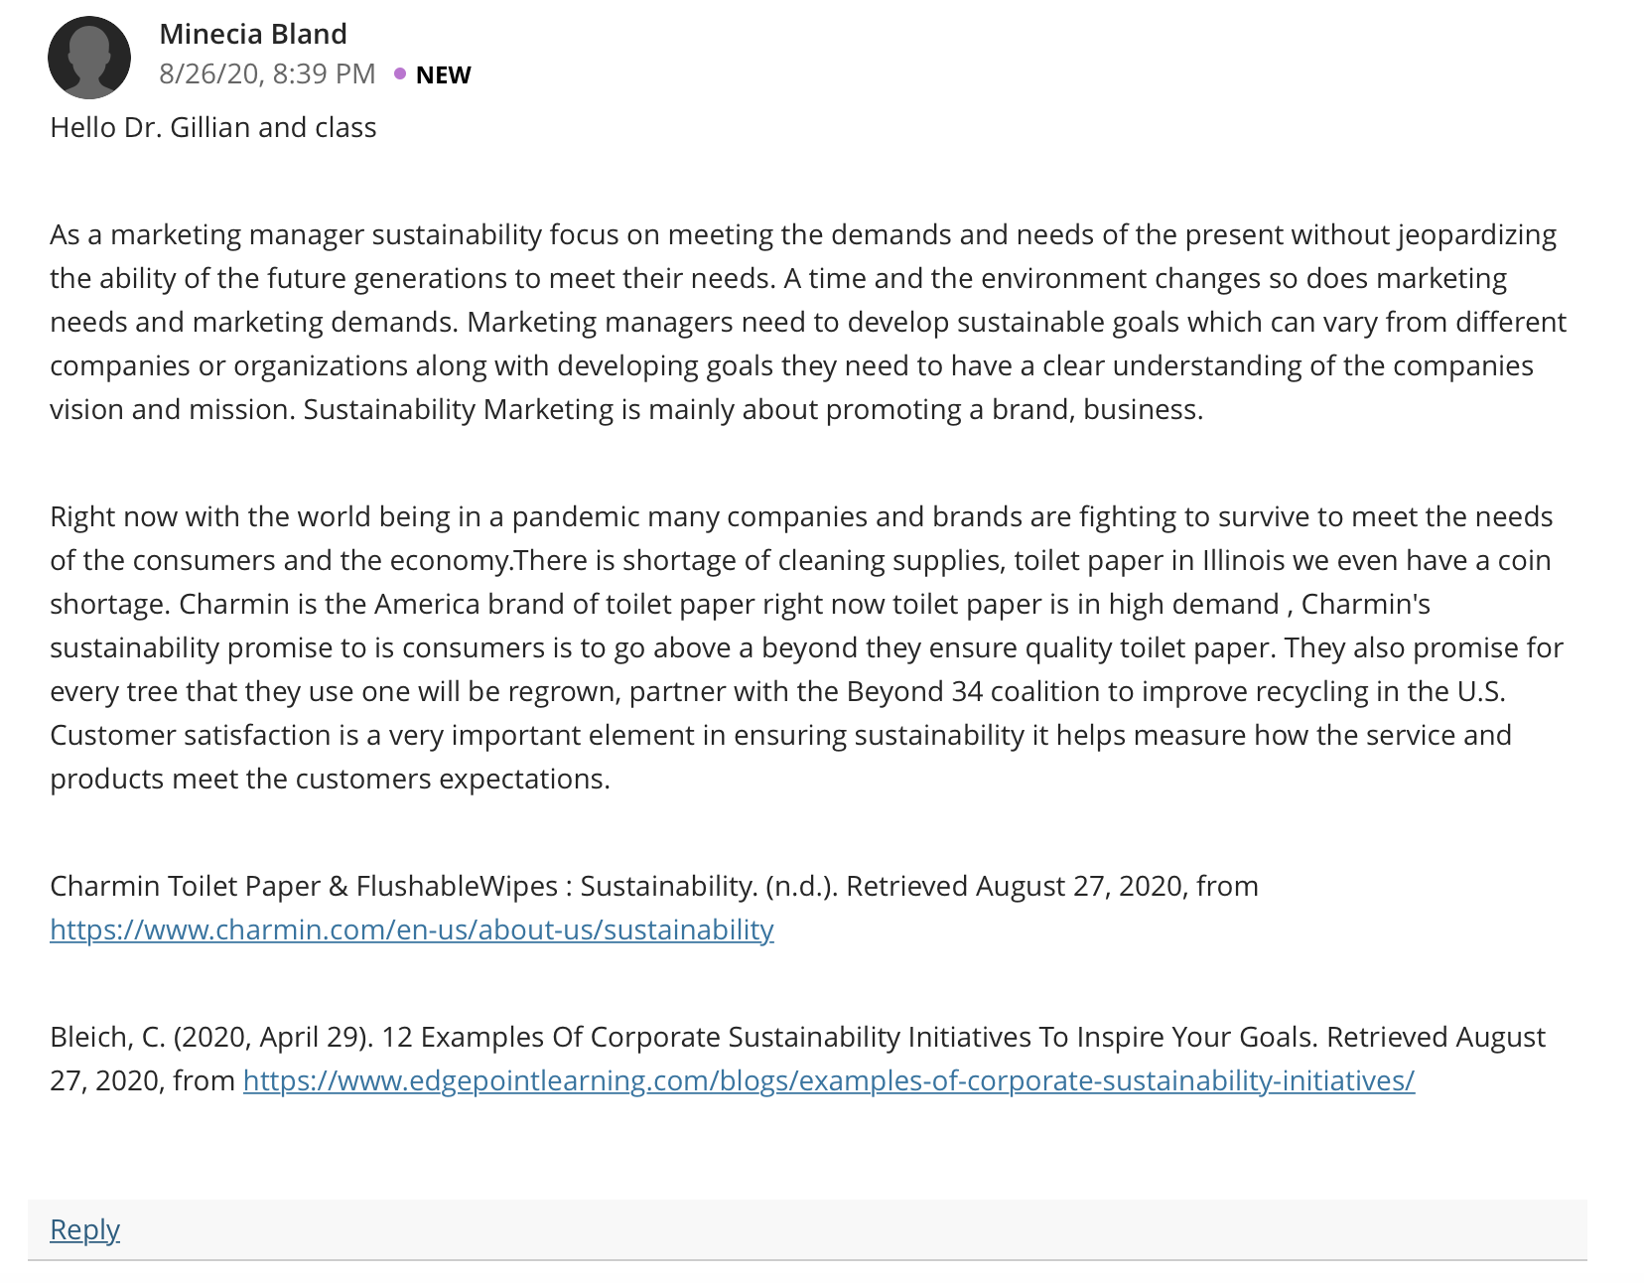The image size is (1644, 1283).
Task: Click the NEW post label
Action: 443,74
